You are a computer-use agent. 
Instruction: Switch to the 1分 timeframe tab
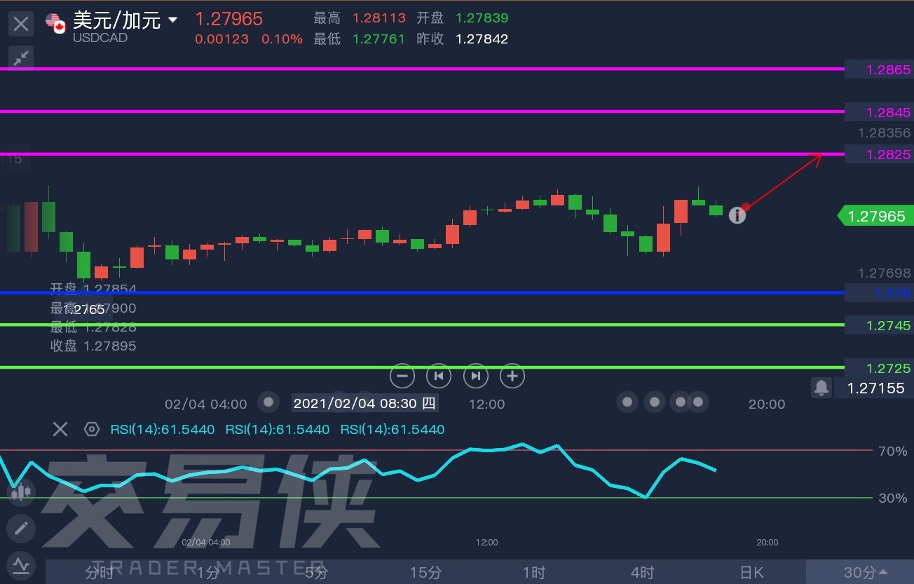click(x=207, y=573)
